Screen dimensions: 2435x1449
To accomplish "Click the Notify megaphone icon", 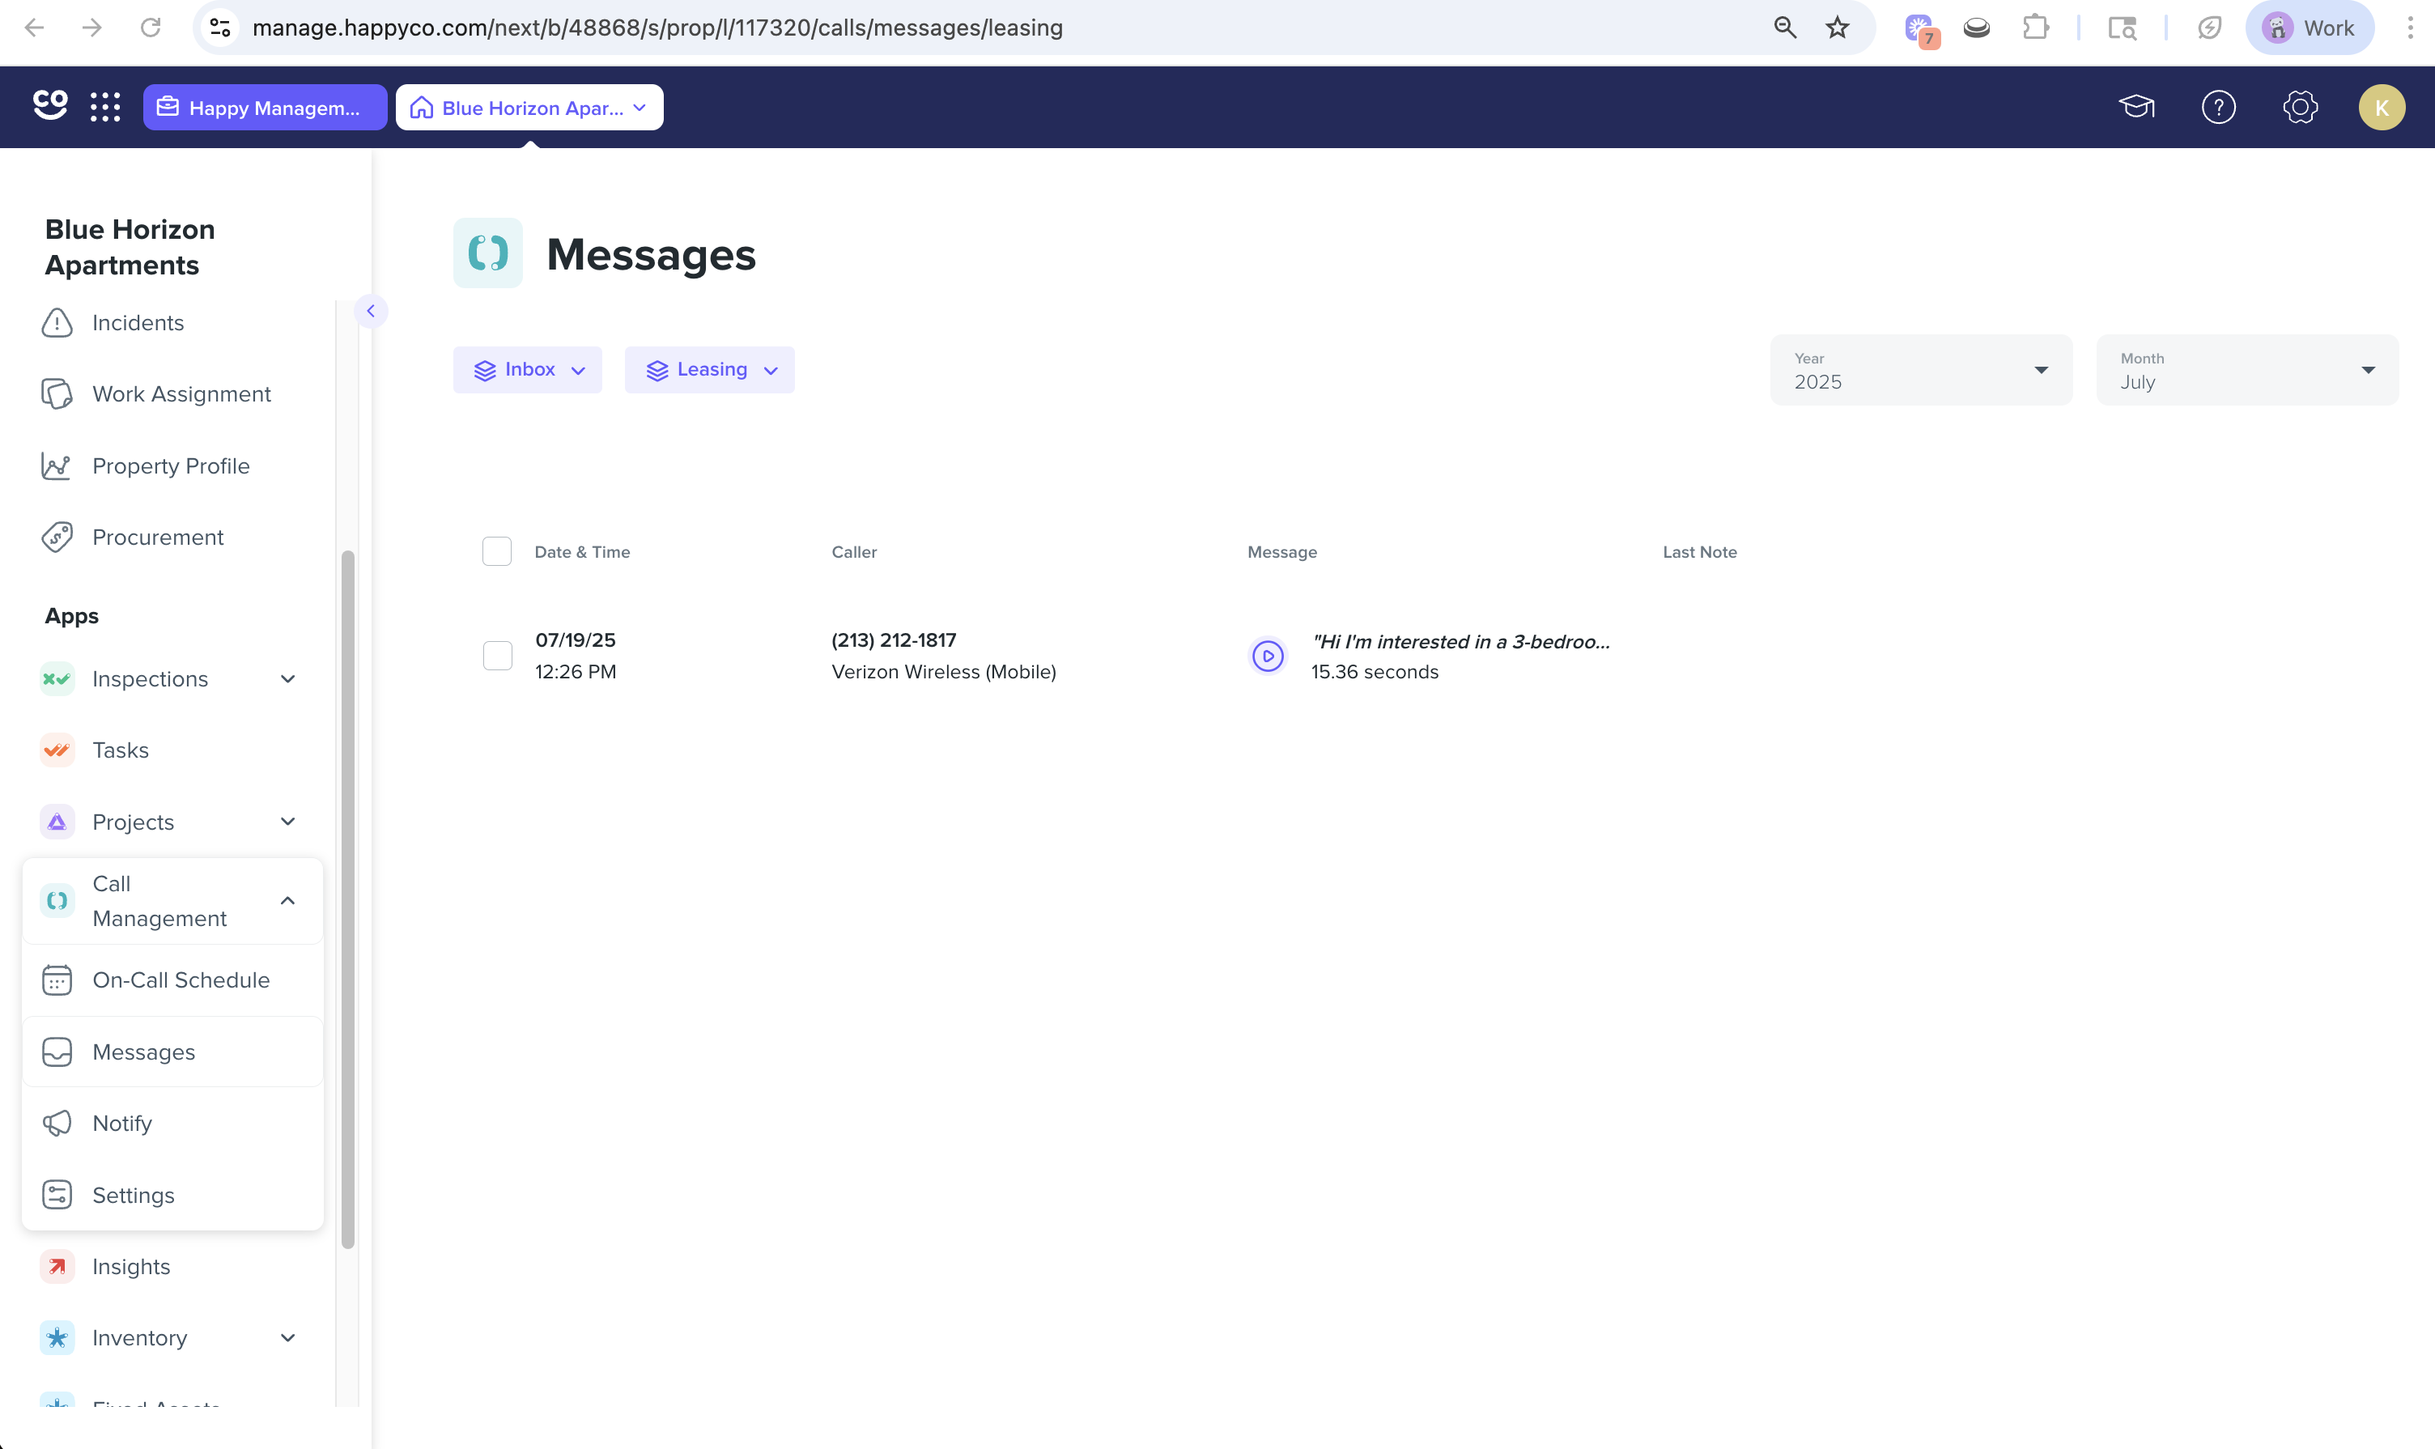I will 57,1123.
